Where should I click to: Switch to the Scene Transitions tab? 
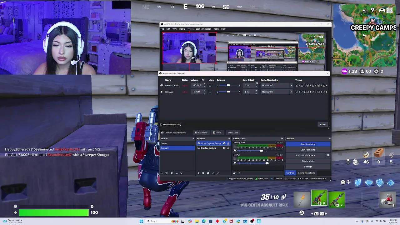point(307,173)
